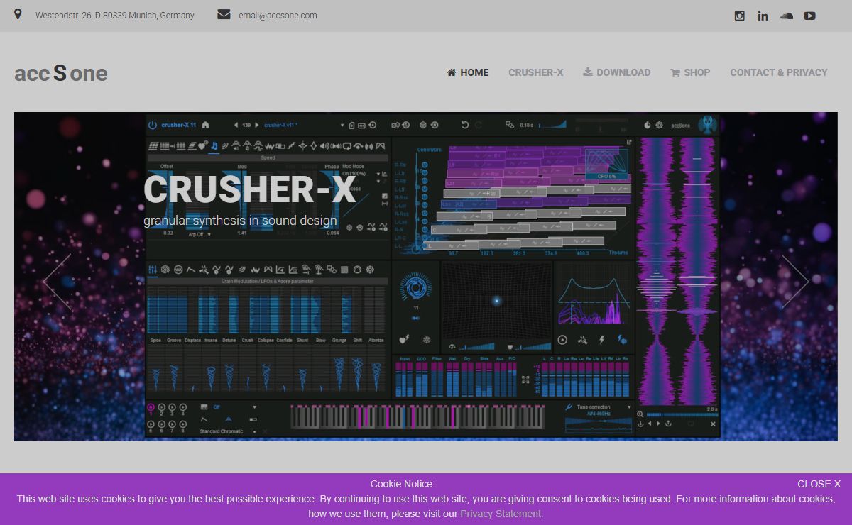This screenshot has height=525, width=852.
Task: Dismiss the cookie notice with CLOSE X
Action: [819, 484]
